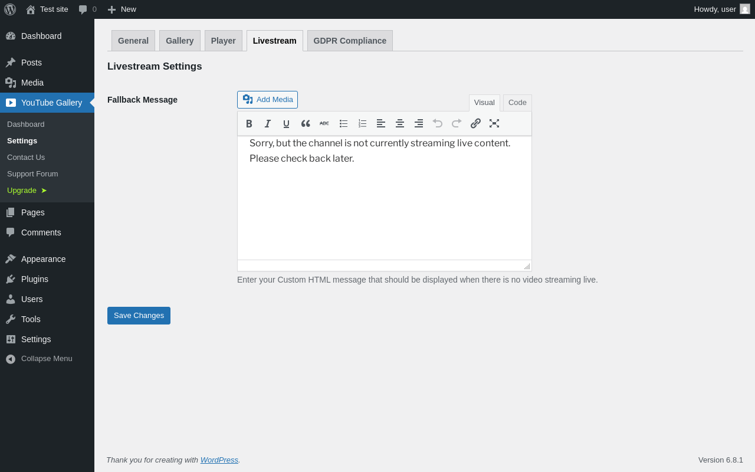Toggle italic formatting in editor toolbar
Viewport: 755px width, 472px height.
[268, 123]
